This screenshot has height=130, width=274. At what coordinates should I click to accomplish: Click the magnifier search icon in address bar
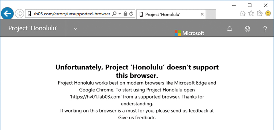click(x=114, y=14)
